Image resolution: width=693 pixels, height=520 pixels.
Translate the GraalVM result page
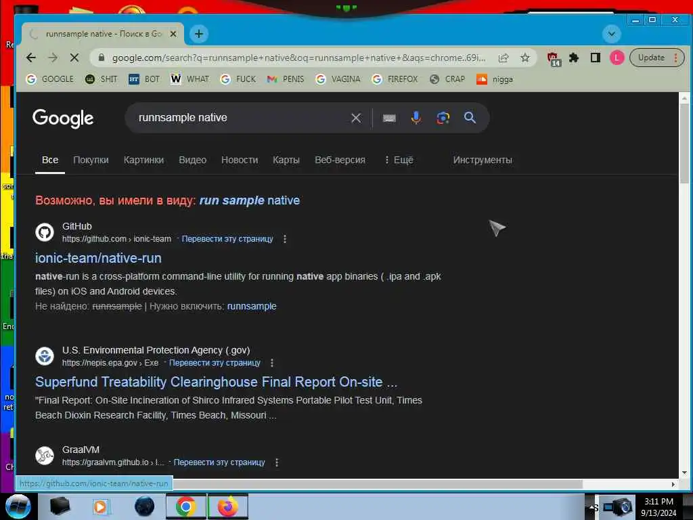[219, 462]
